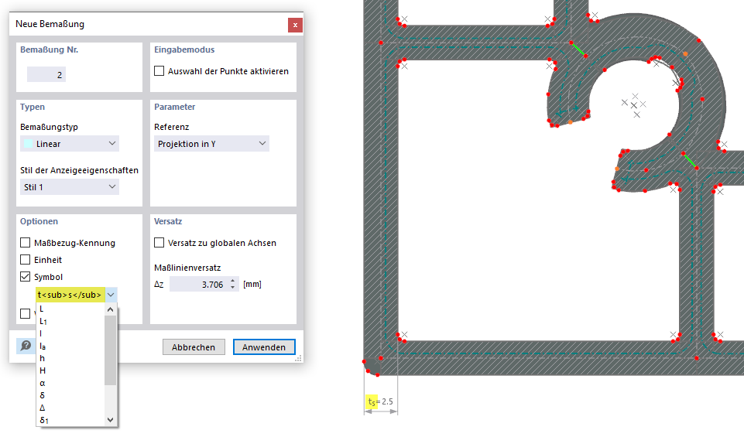Select the lowercase δ symbol entry
744x437 pixels.
(70, 395)
